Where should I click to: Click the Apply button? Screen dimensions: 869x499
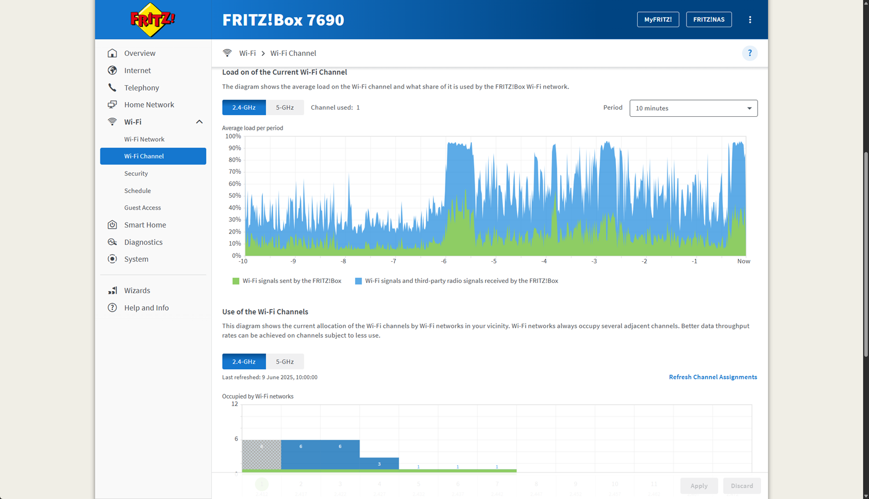coord(699,485)
